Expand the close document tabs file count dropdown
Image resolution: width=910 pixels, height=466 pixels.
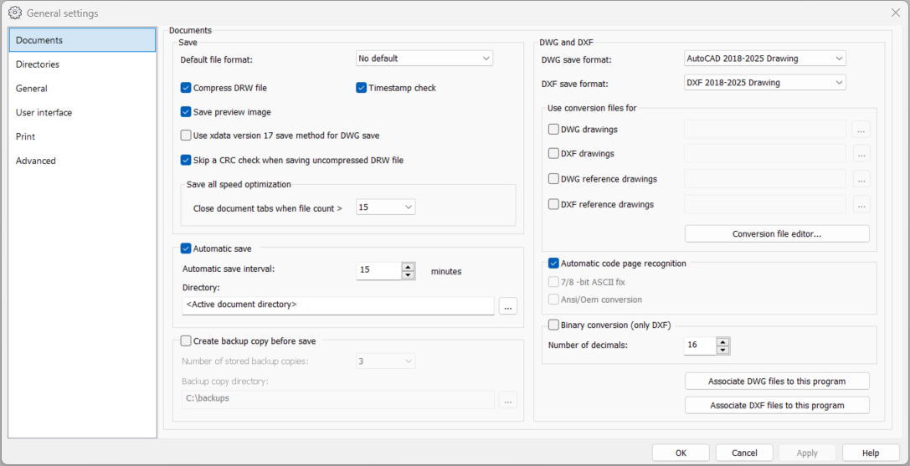tap(385, 207)
